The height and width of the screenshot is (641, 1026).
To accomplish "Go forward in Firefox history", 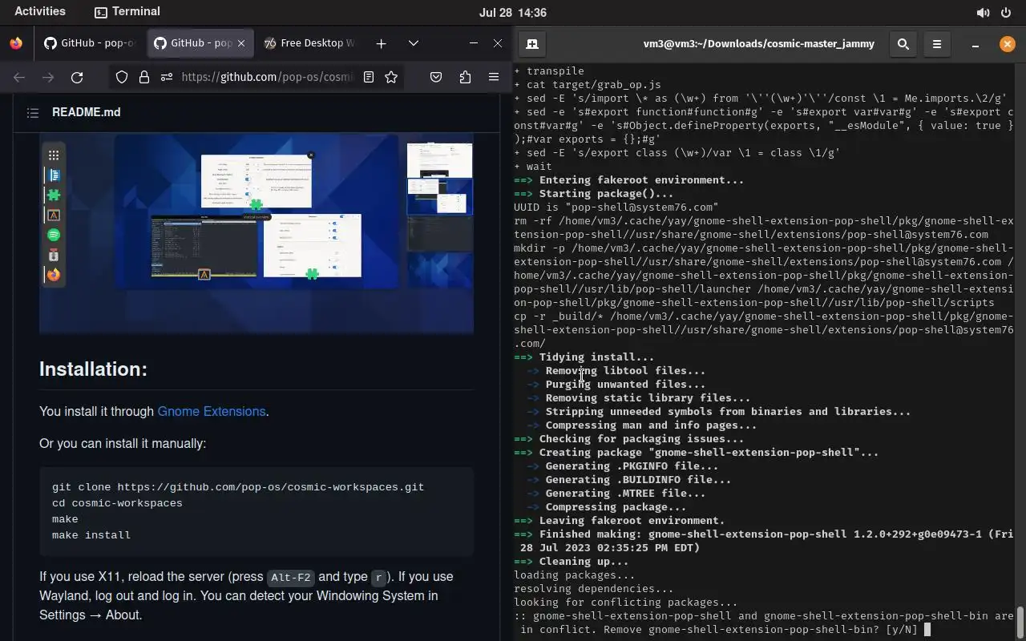I will tap(48, 77).
